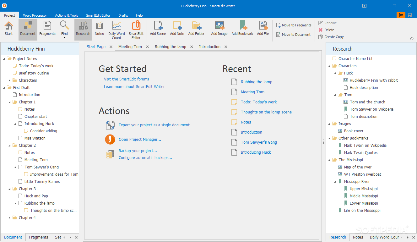Image resolution: width=417 pixels, height=242 pixels.
Task: Select Miss Watson scene in tree
Action: 35,138
